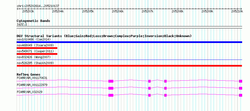Click the 205210k ruler label
Viewport: 250px width, 111px height.
pyautogui.click(x=237, y=11)
